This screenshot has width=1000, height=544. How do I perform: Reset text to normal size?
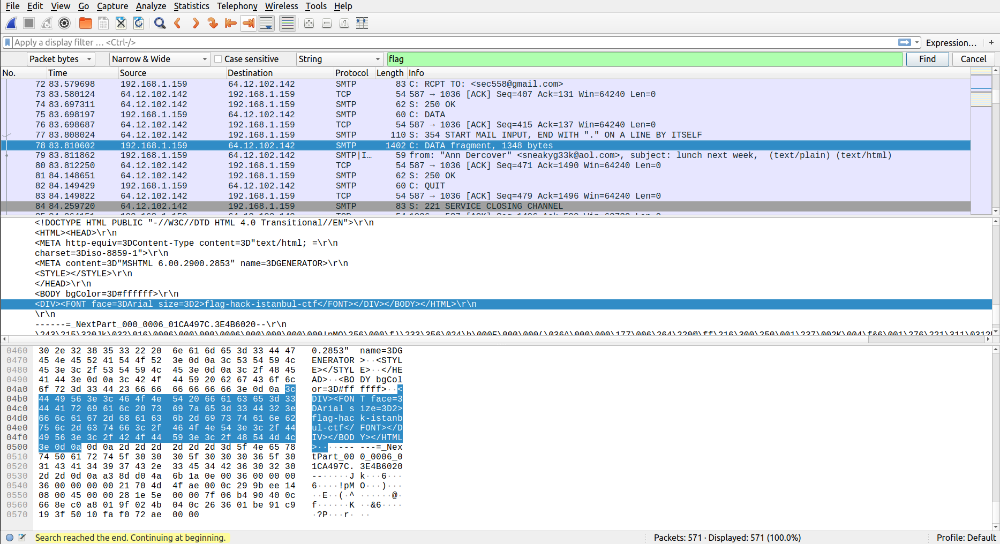344,23
